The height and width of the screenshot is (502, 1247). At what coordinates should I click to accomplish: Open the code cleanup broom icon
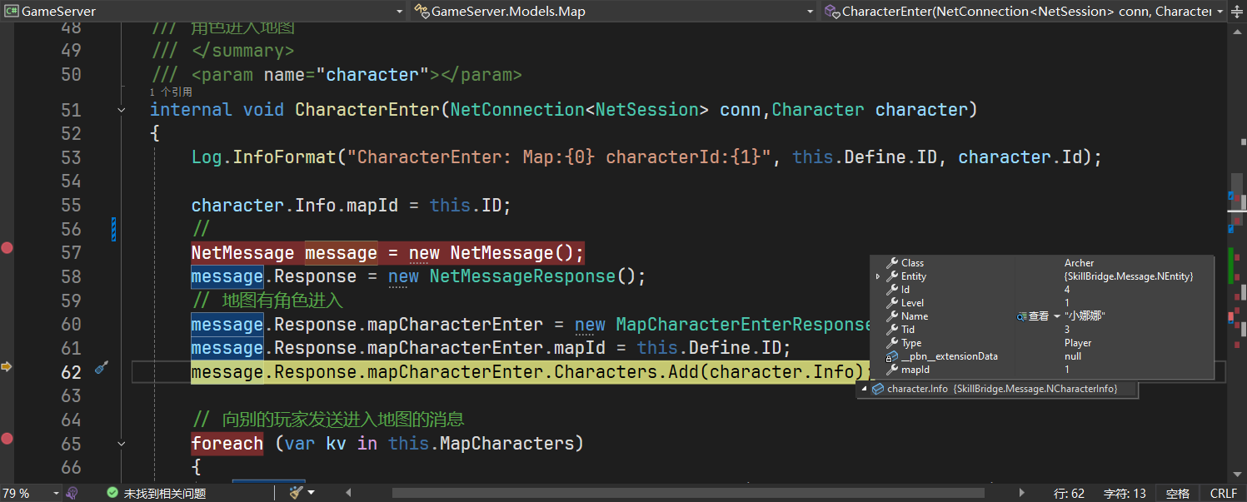click(296, 493)
